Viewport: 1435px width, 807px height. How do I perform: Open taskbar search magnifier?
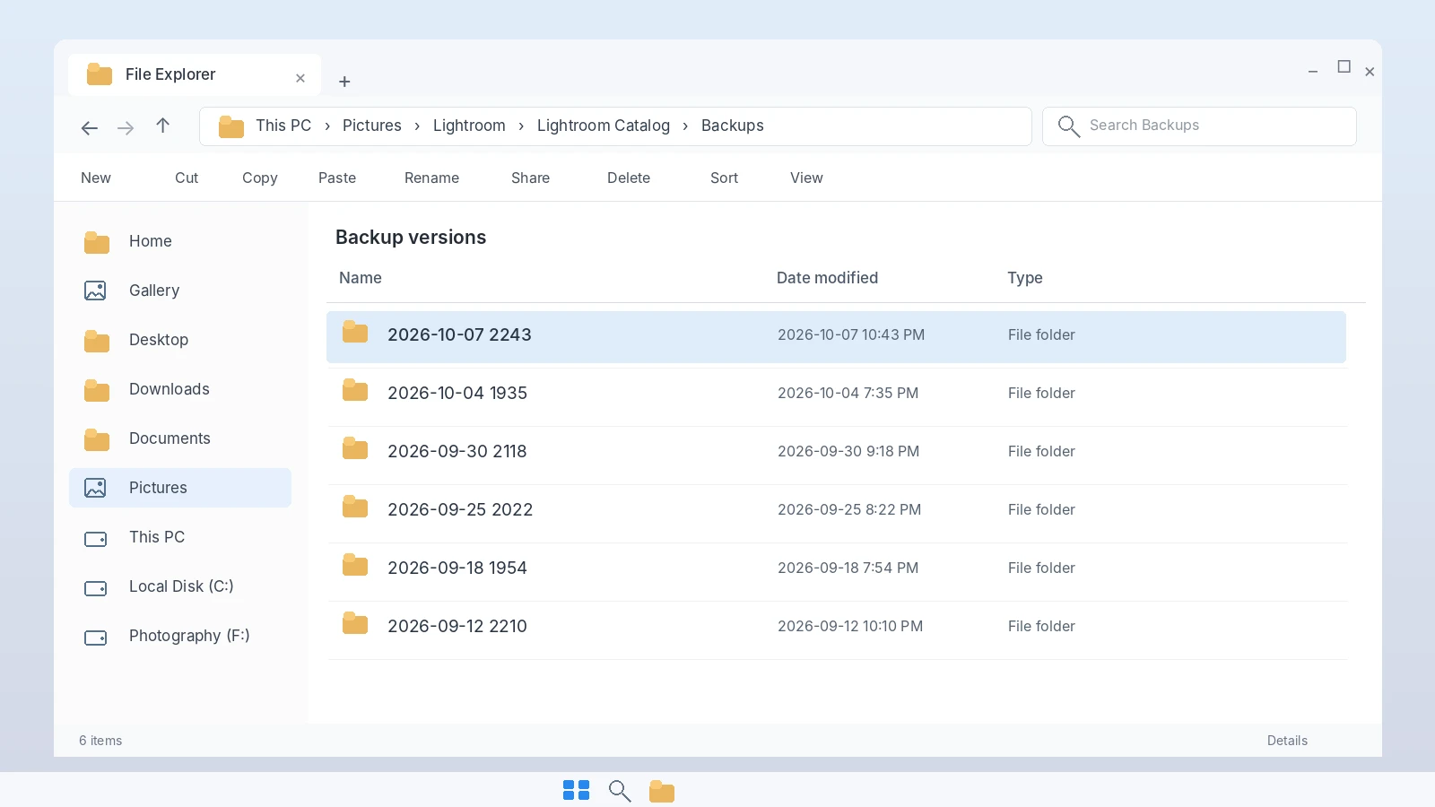[620, 791]
